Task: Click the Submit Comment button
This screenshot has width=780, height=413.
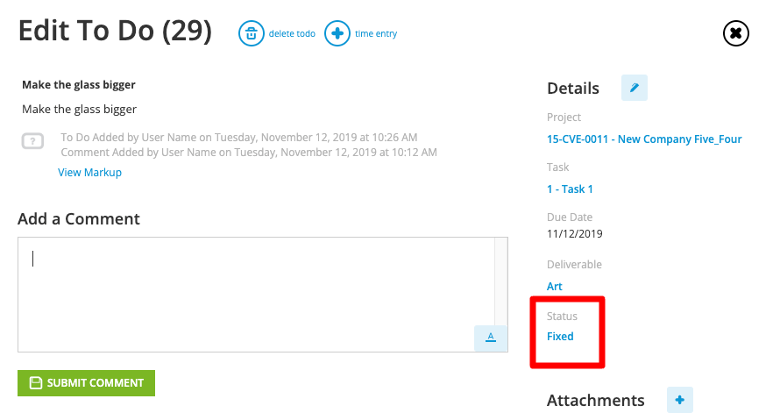Action: click(x=86, y=383)
